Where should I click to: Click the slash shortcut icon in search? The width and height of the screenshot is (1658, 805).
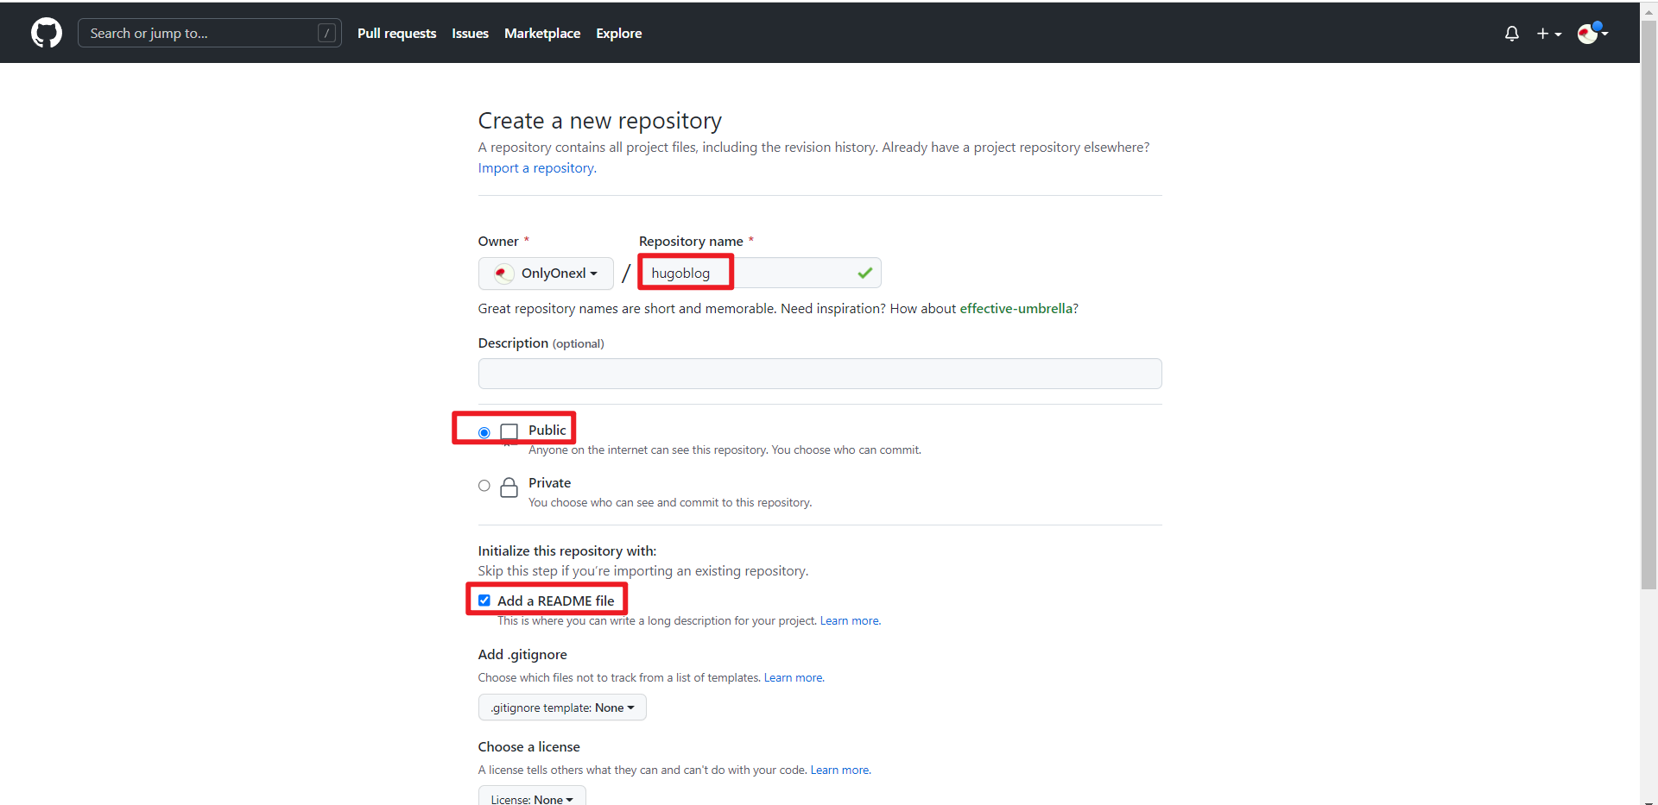[x=326, y=33]
